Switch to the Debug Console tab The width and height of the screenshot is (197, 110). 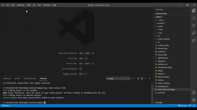[x=30, y=79]
